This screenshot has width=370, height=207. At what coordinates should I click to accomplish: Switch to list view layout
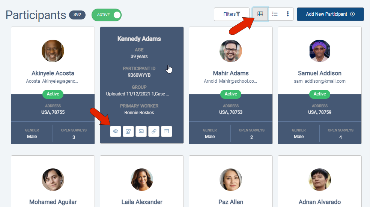tap(275, 14)
